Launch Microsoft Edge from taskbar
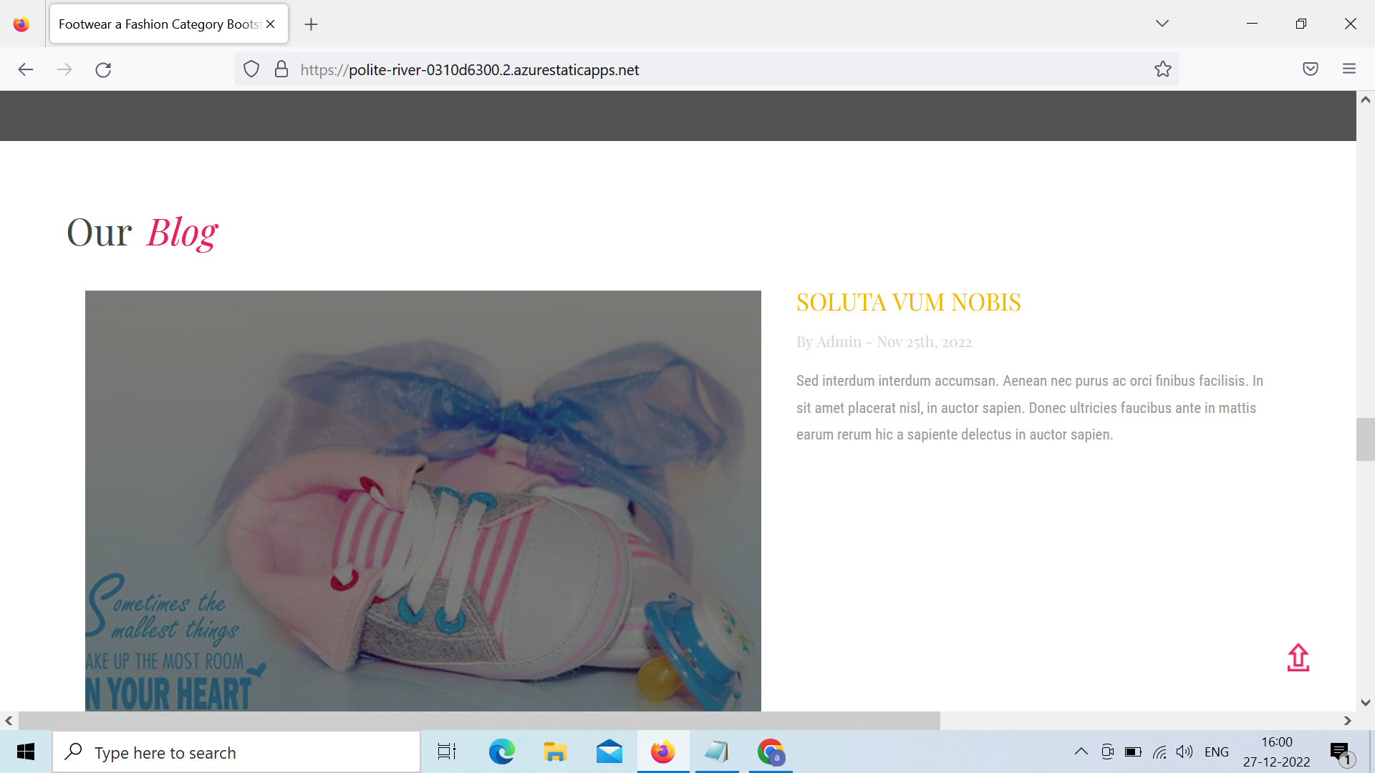This screenshot has width=1375, height=773. click(x=501, y=752)
